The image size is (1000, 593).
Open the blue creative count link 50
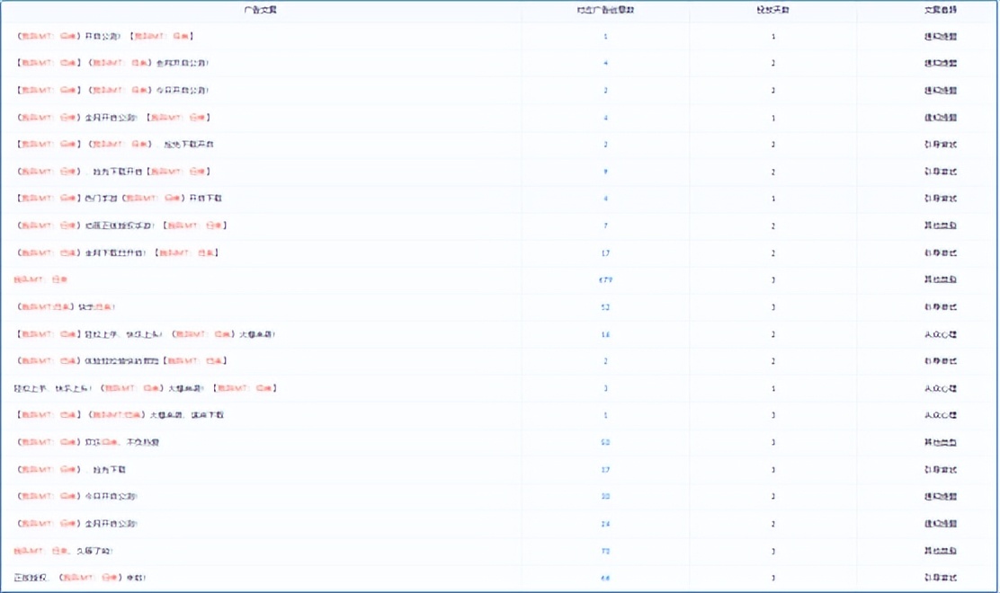(x=605, y=442)
